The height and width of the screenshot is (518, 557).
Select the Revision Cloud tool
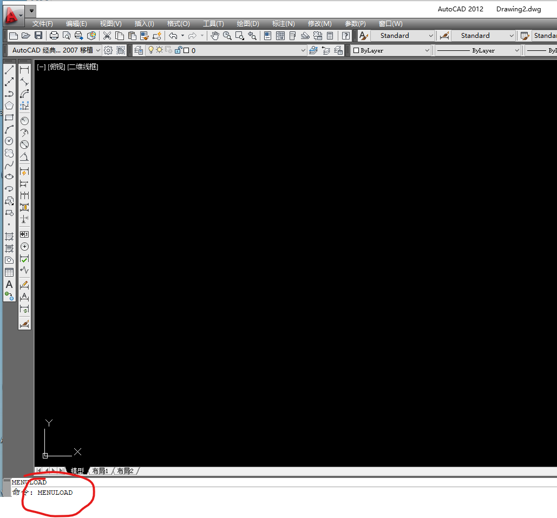point(9,153)
